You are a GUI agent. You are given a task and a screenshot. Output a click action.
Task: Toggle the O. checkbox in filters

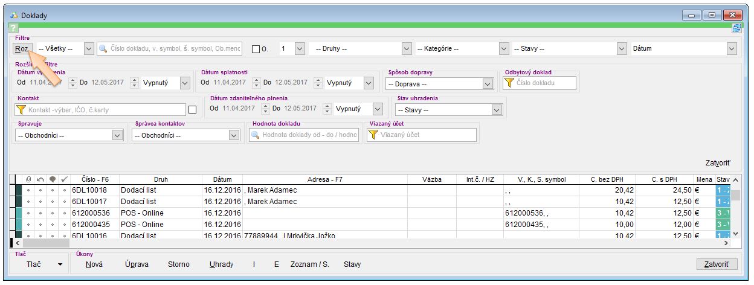point(256,49)
